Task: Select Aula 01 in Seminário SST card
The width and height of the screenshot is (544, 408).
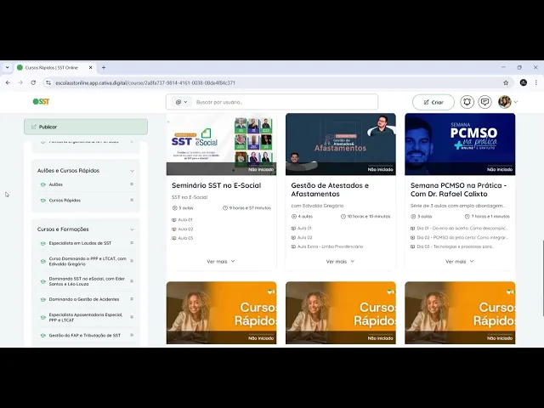Action: [x=182, y=220]
